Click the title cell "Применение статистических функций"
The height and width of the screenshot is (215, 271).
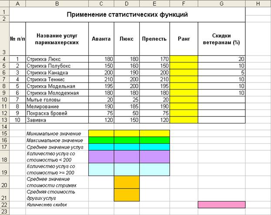[x=127, y=15]
